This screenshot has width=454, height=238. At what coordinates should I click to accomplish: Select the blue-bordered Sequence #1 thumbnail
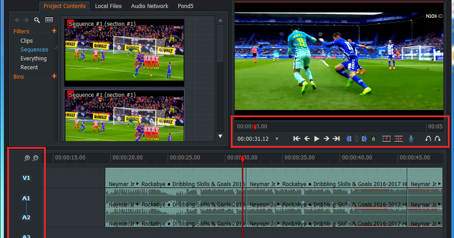click(x=124, y=116)
